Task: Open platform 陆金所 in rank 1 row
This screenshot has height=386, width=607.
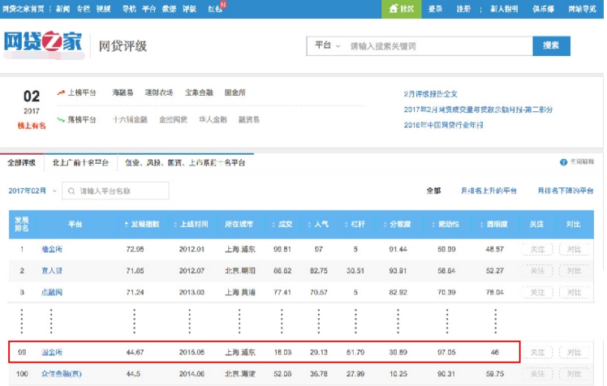Action: click(x=52, y=250)
